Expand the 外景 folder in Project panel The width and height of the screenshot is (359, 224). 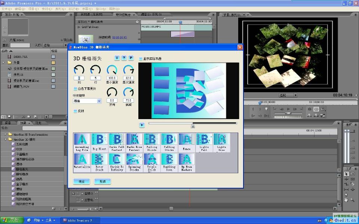click(x=3, y=62)
